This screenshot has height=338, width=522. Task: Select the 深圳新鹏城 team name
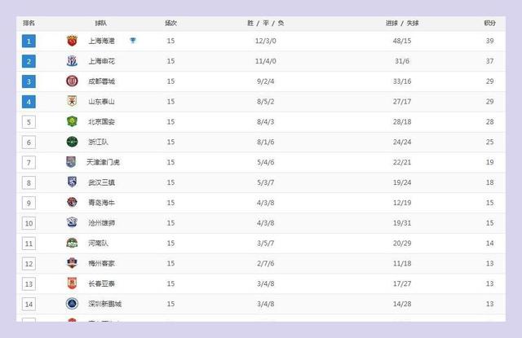coord(105,304)
